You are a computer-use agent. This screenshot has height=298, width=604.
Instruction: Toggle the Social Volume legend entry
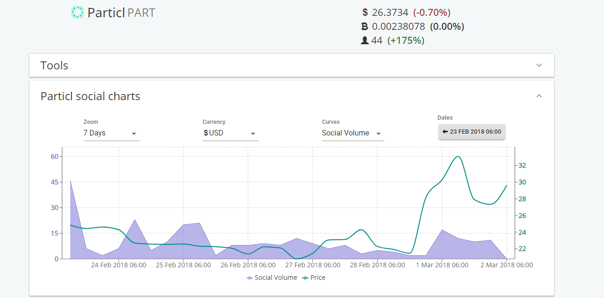pyautogui.click(x=272, y=278)
